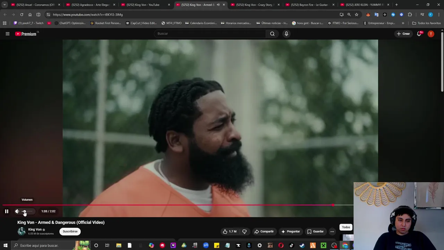Go to YouTube Premium home logo
The image size is (444, 250).
pos(26,34)
